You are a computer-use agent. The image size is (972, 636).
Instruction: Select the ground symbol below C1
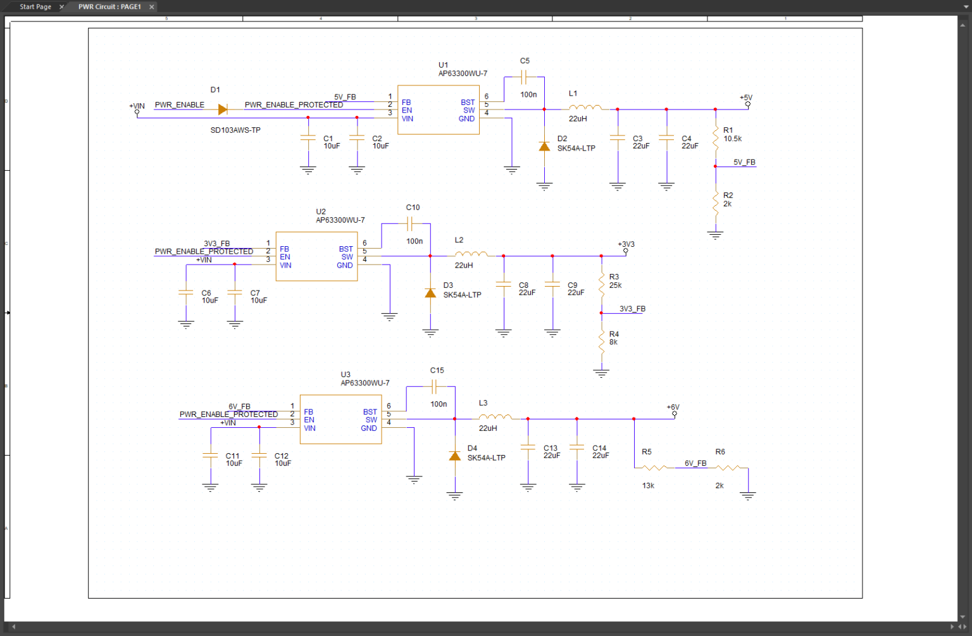click(x=308, y=168)
